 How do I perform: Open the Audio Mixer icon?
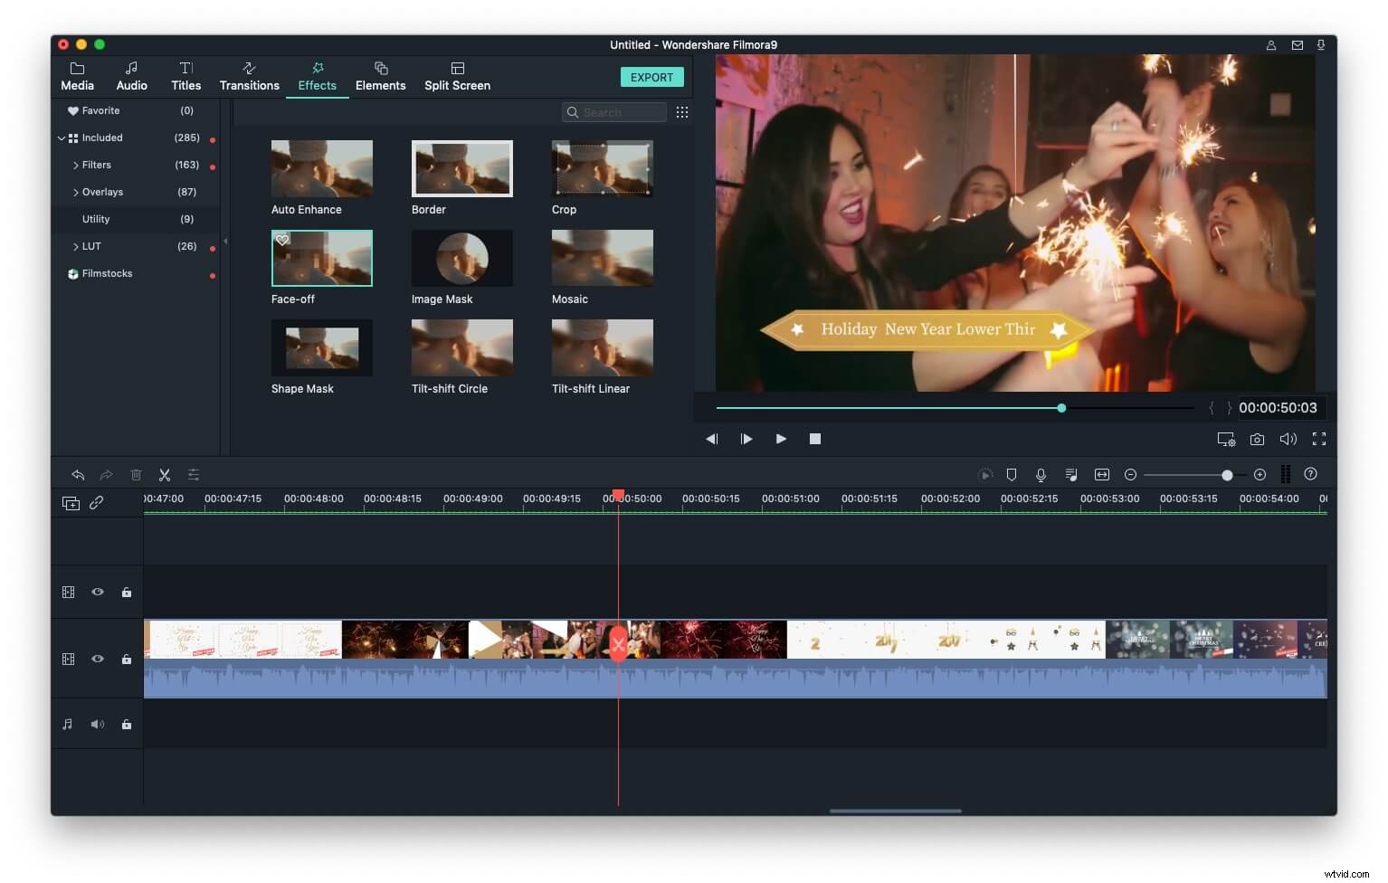coord(1071,474)
